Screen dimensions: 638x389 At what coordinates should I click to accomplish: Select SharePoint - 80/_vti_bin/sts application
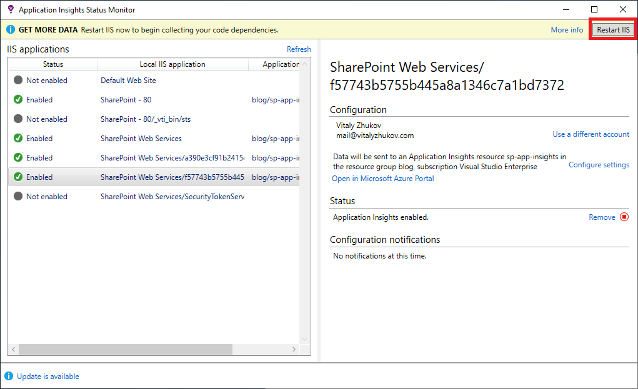(154, 119)
